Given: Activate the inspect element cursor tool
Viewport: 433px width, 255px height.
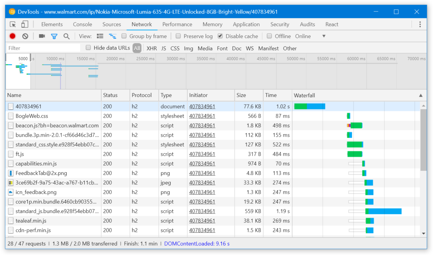Looking at the screenshot, I should point(13,24).
